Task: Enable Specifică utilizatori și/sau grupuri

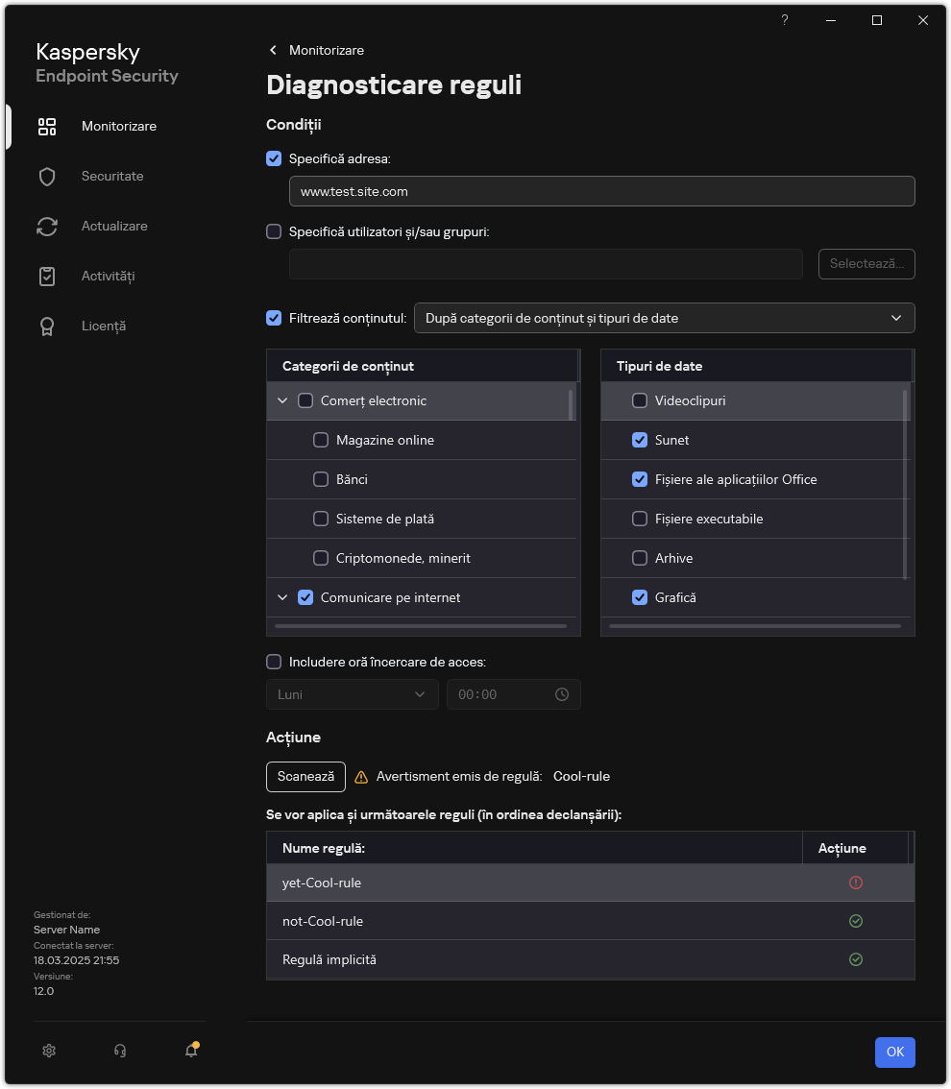Action: pos(274,231)
